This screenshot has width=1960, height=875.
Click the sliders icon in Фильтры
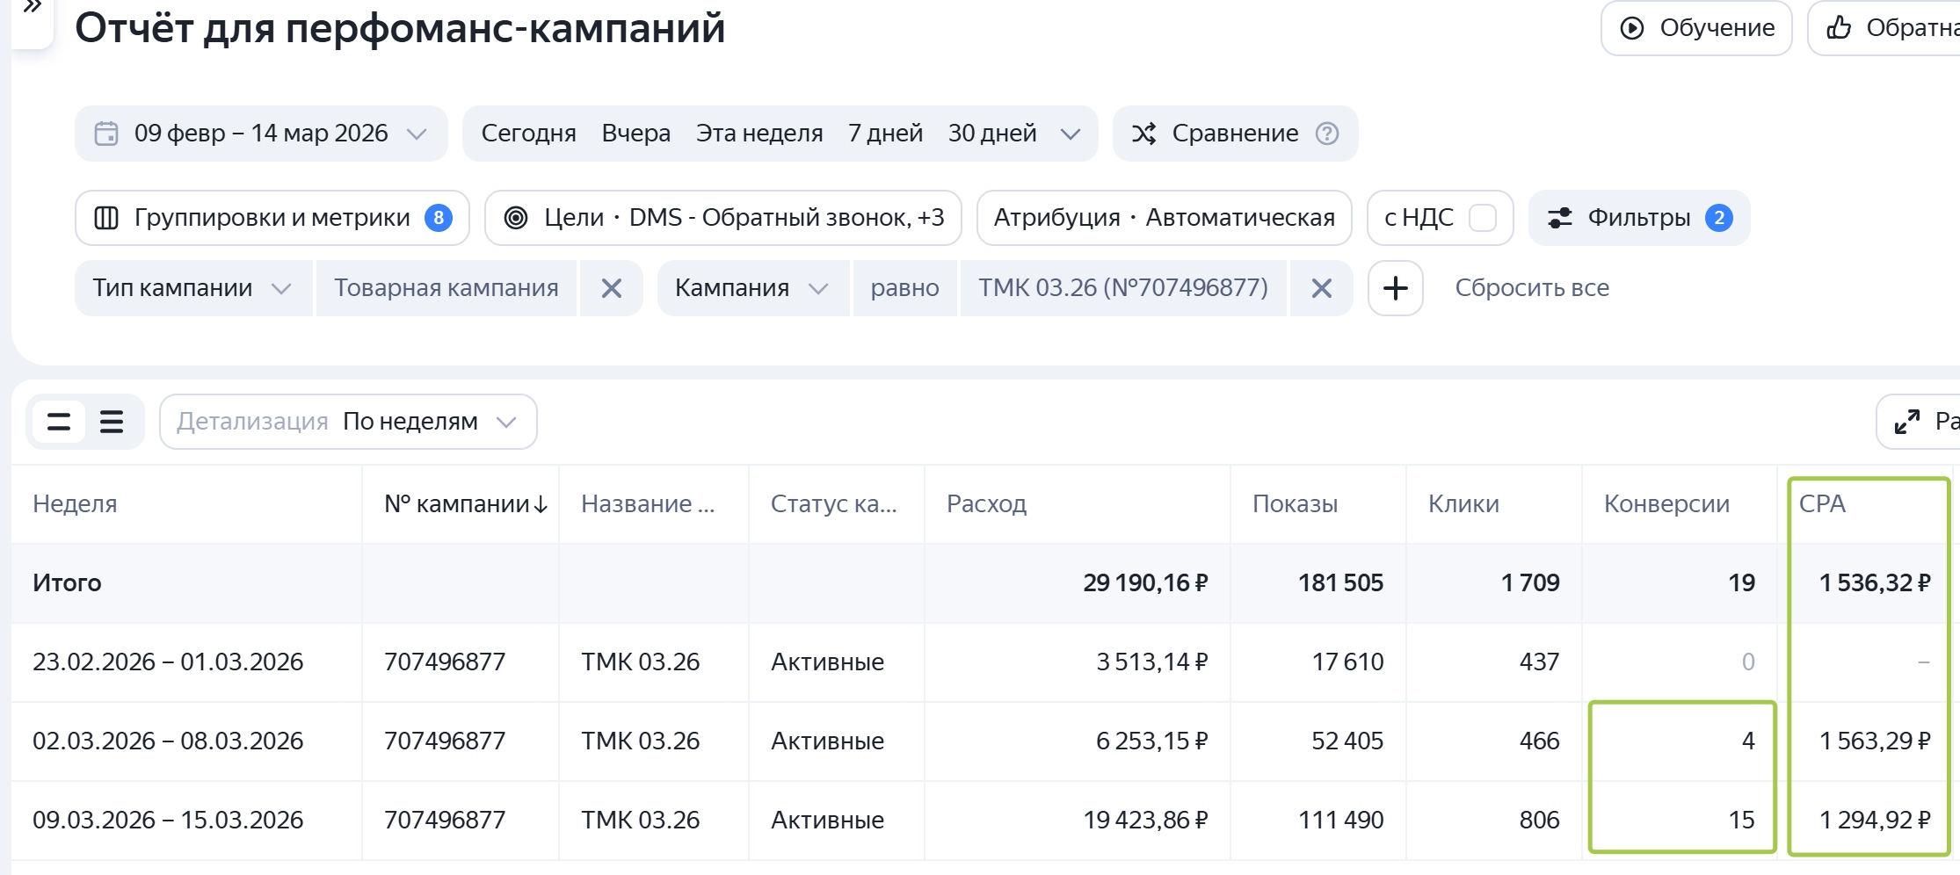[x=1560, y=218]
